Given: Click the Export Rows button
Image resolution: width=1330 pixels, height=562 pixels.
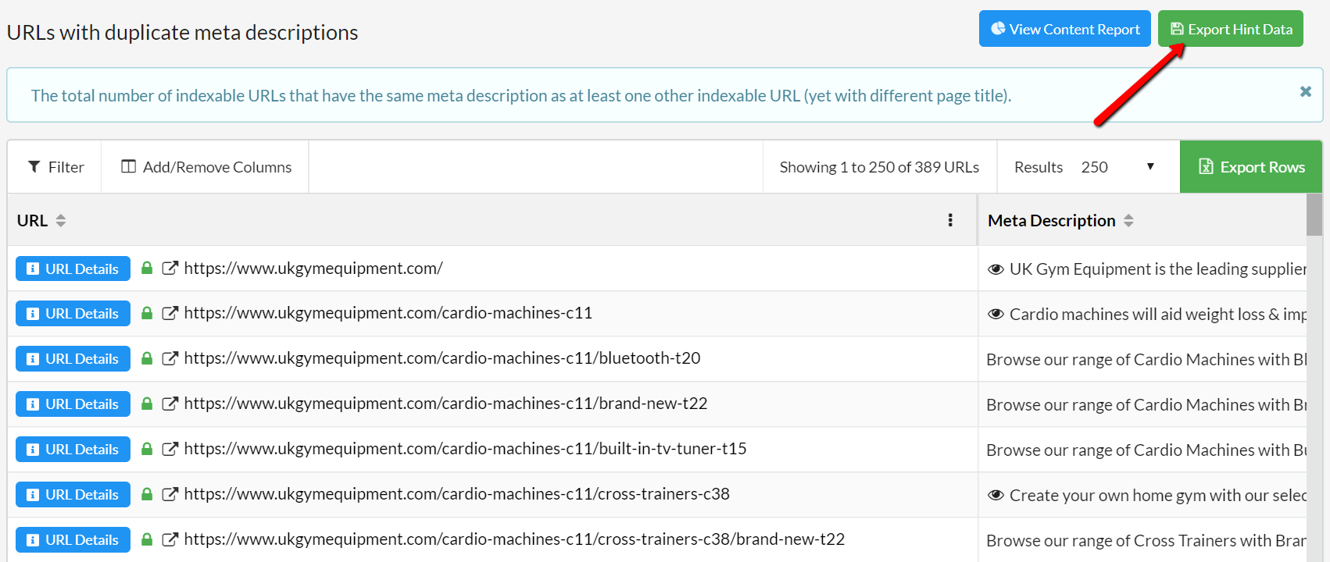Looking at the screenshot, I should (1250, 167).
